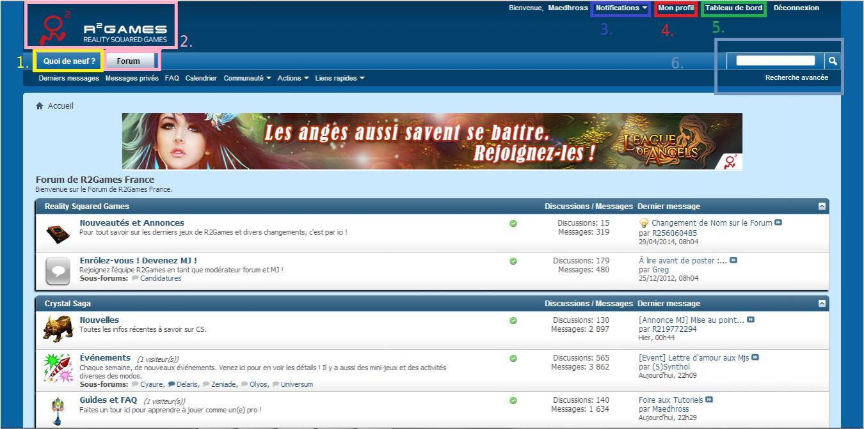Collapse the Crystal Saga category
864x429 pixels.
click(821, 304)
